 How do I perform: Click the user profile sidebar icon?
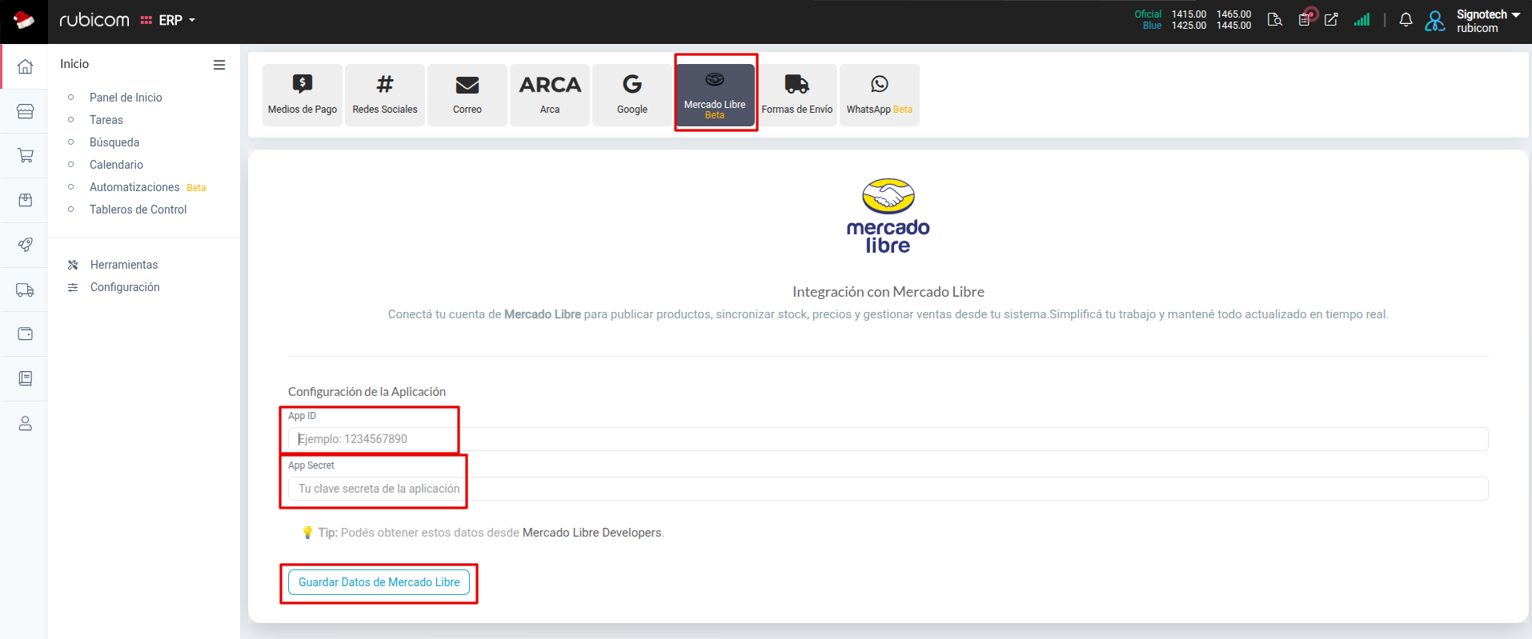pyautogui.click(x=25, y=423)
